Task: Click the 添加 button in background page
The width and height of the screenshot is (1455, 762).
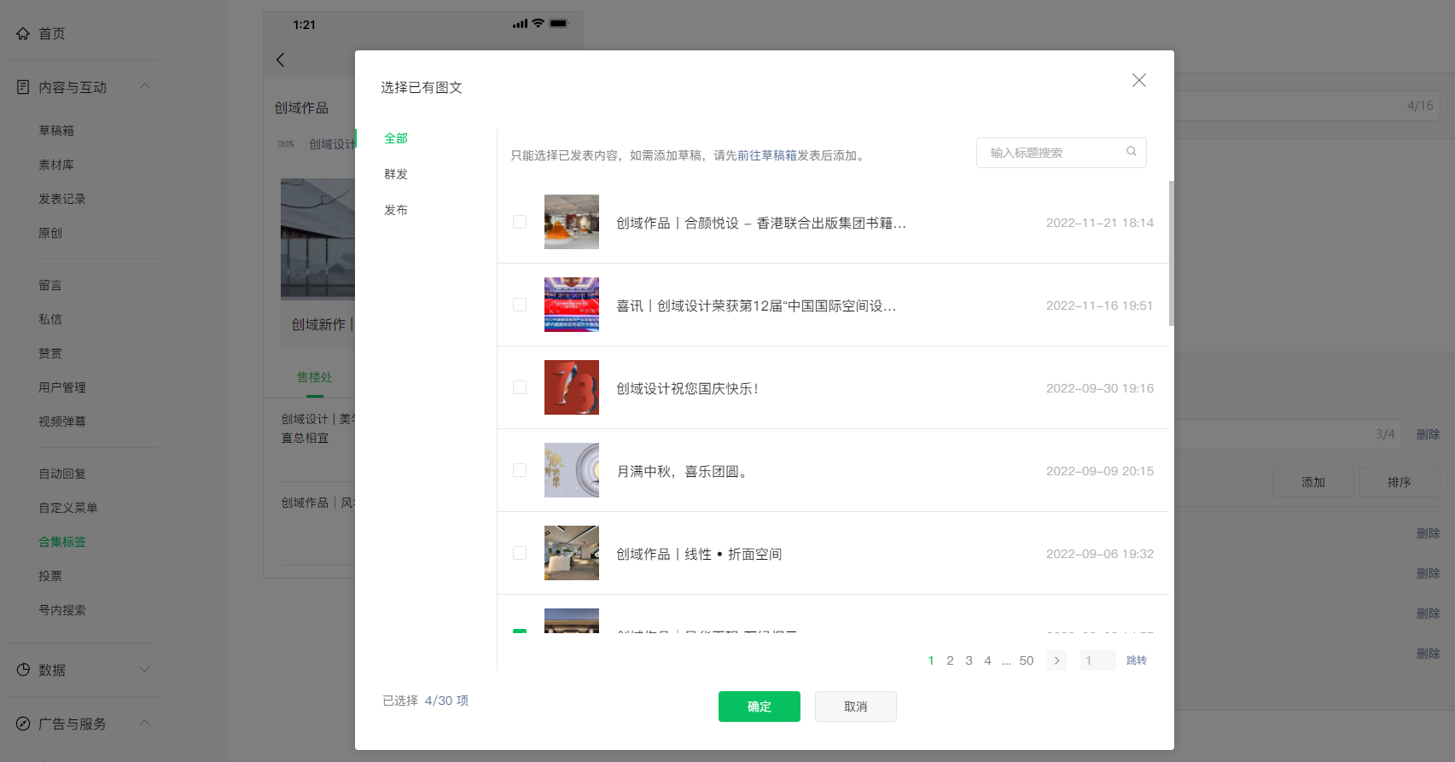Action: click(x=1313, y=482)
